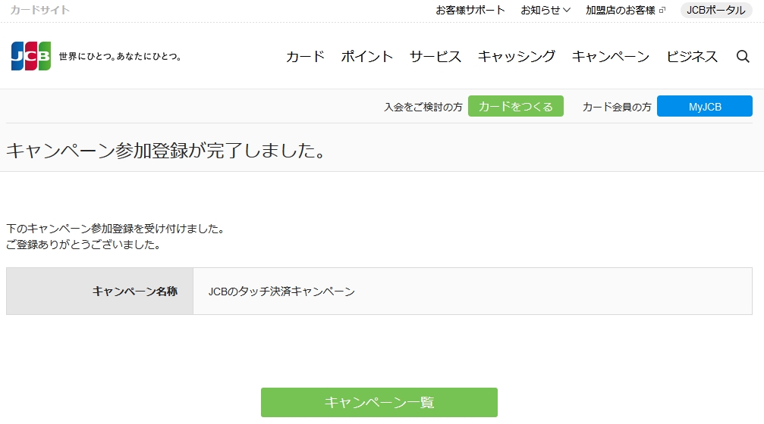Image resolution: width=764 pixels, height=424 pixels.
Task: Open the ビジネス menu
Action: point(692,56)
